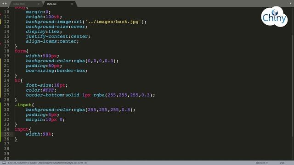The height and width of the screenshot is (165, 294).
Task: Click the vertical scrollbar thumb
Action: pos(293,85)
